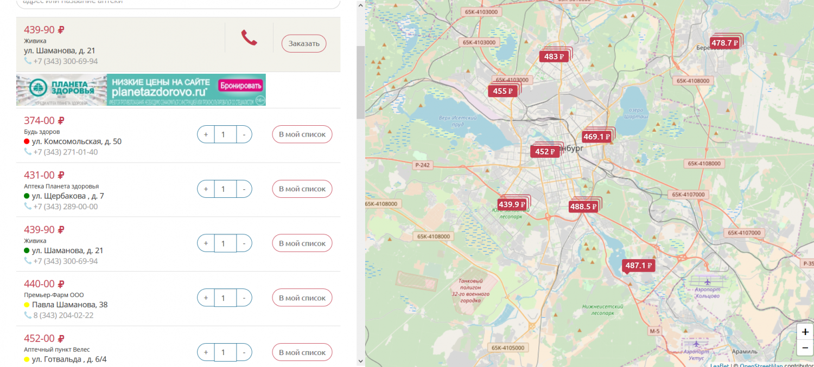Zoom out the map with minus button

pyautogui.click(x=805, y=348)
